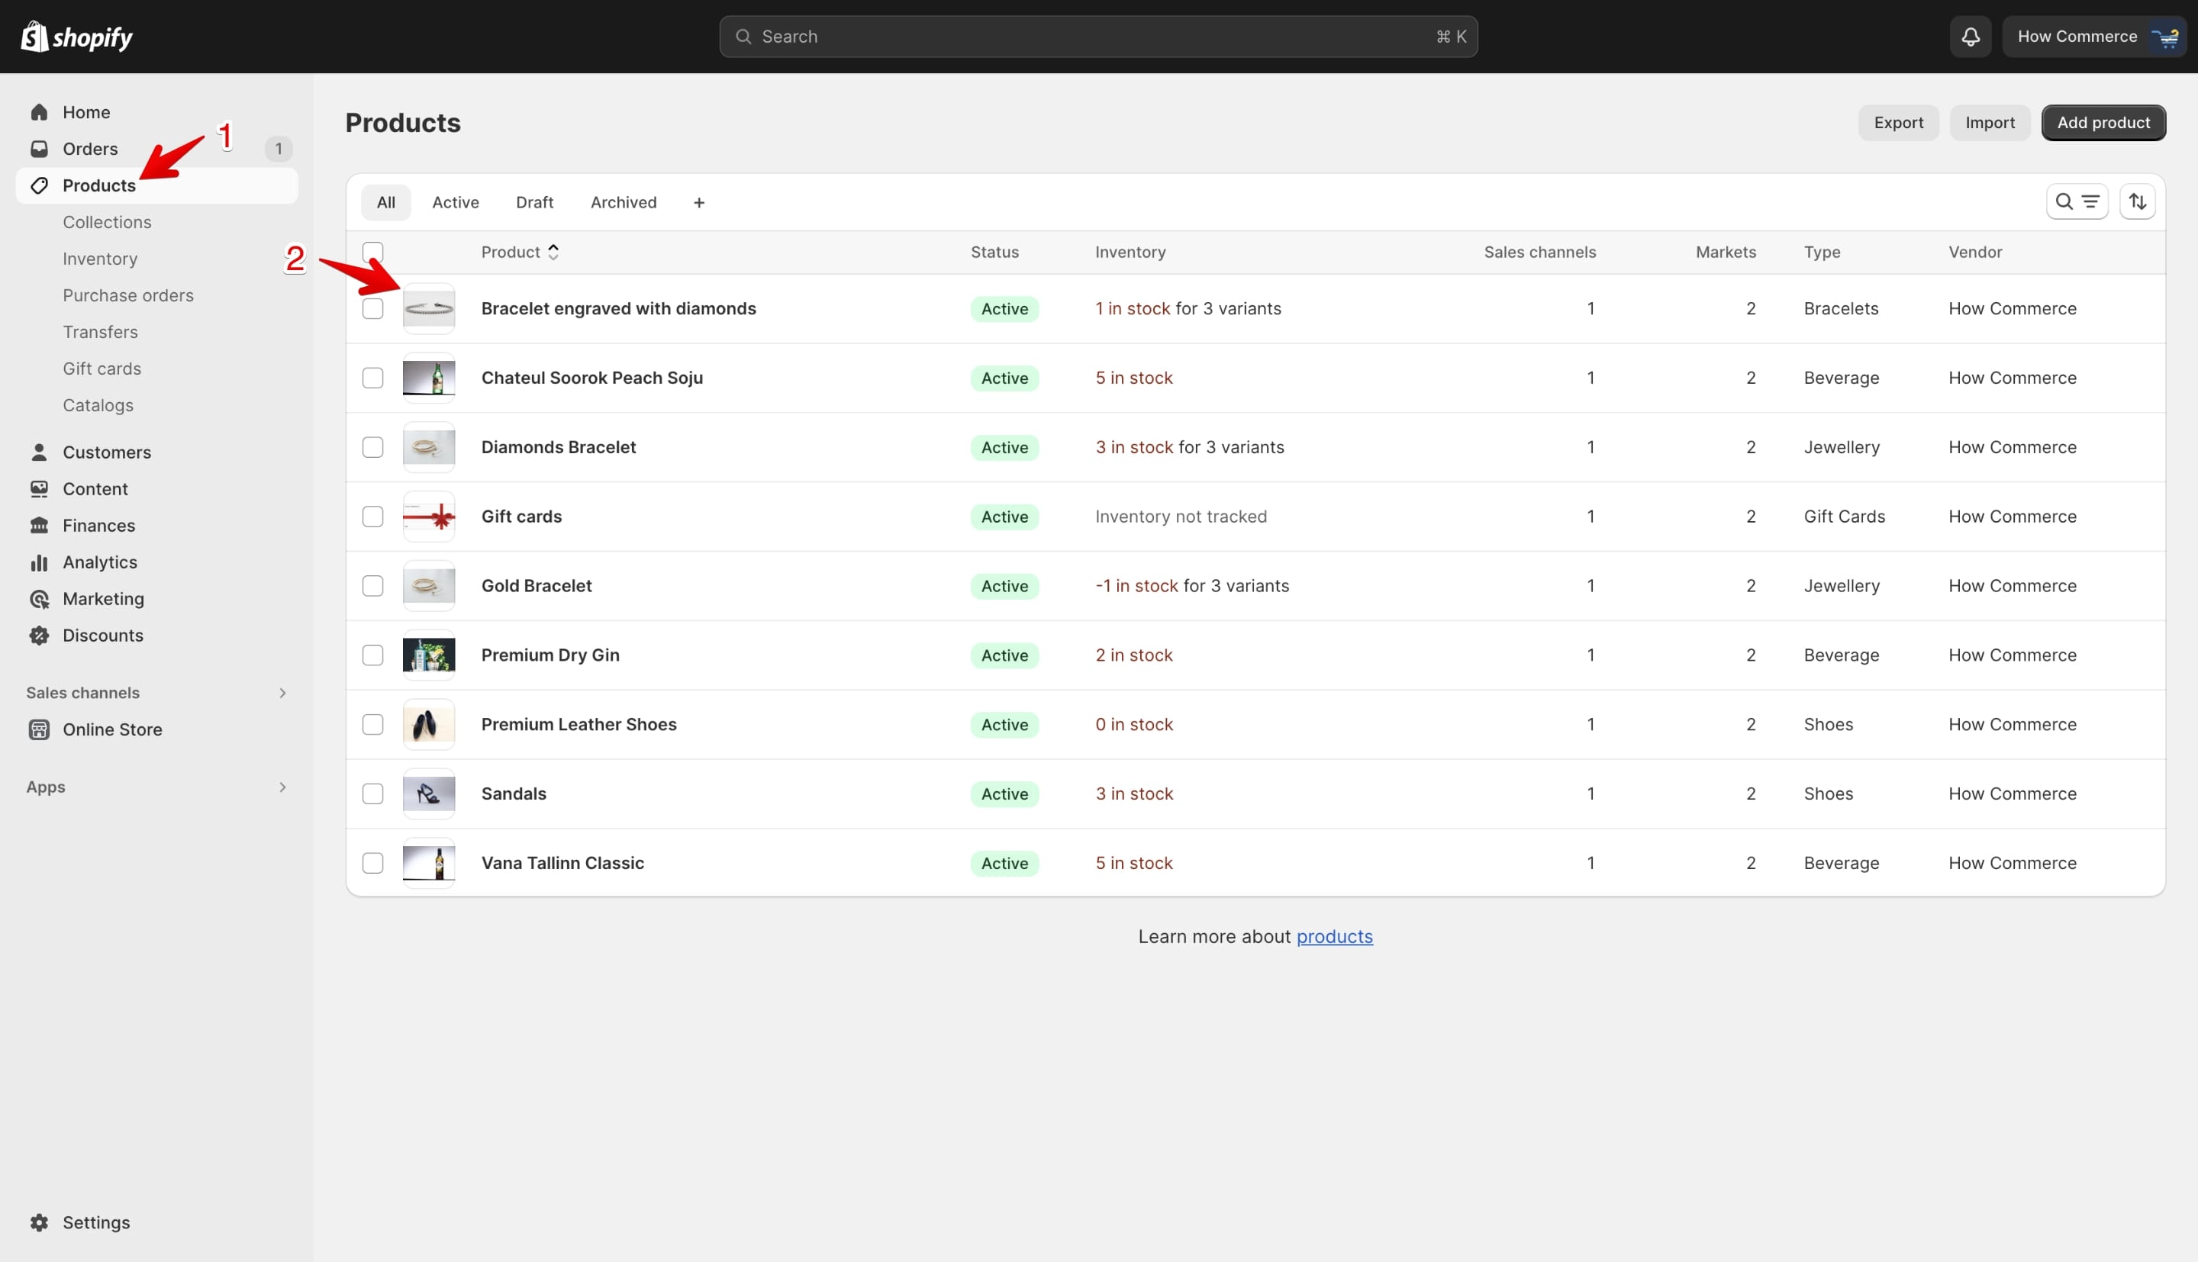This screenshot has width=2198, height=1262.
Task: Click the Customers person icon
Action: click(39, 452)
